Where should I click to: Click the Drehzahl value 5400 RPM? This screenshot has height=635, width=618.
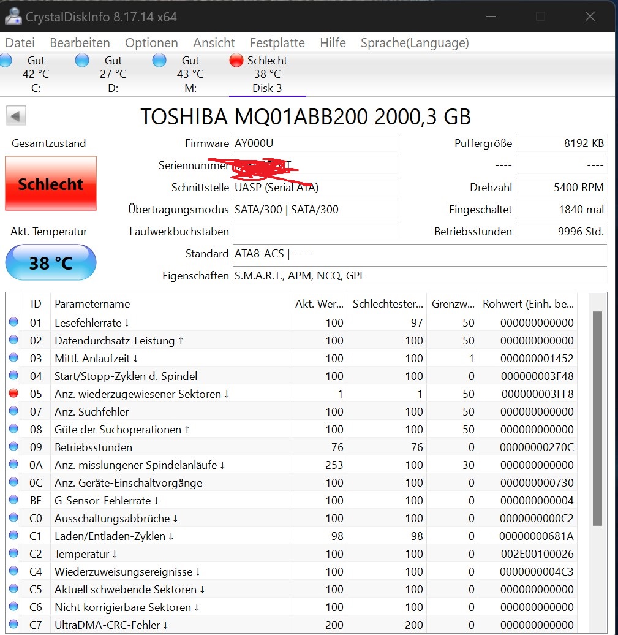tap(561, 188)
